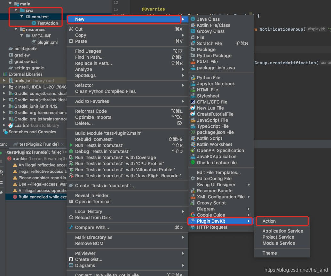
Task: Click the TypeScript File icon
Action: pos(193,126)
